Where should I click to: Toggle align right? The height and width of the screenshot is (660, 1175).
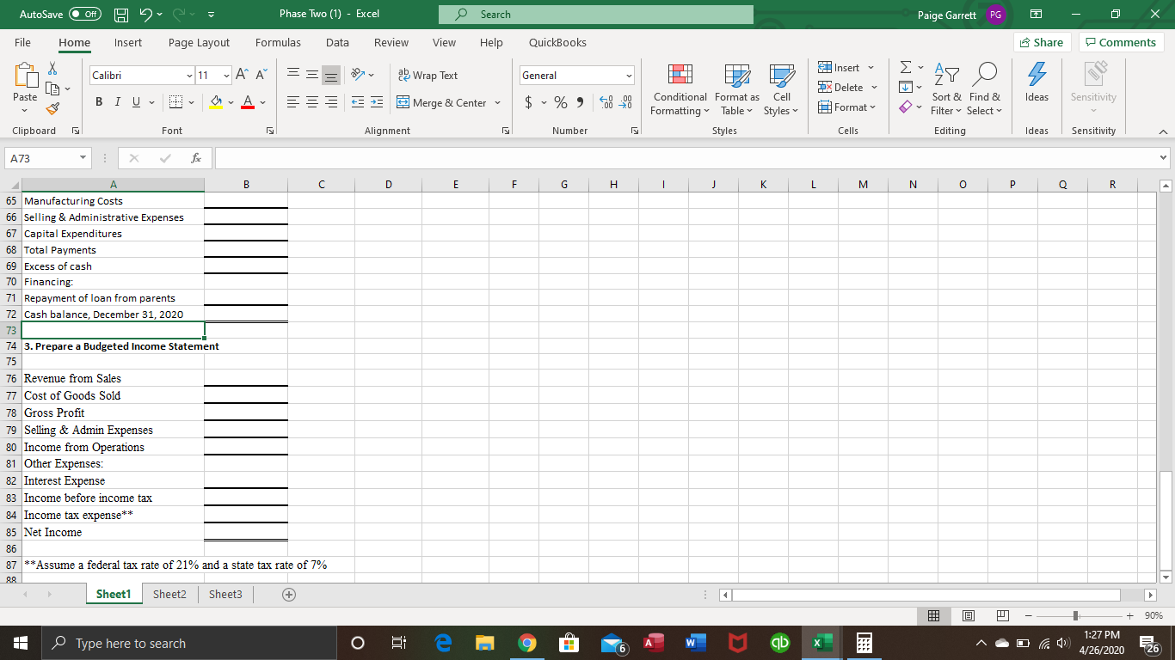click(x=330, y=103)
